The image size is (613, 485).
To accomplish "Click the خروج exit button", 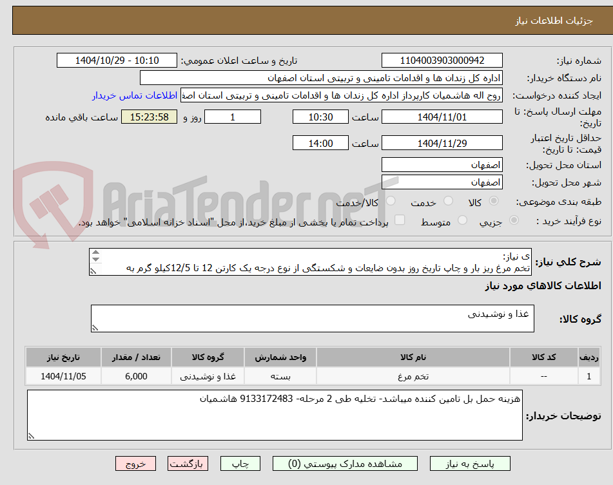I will coord(135,464).
